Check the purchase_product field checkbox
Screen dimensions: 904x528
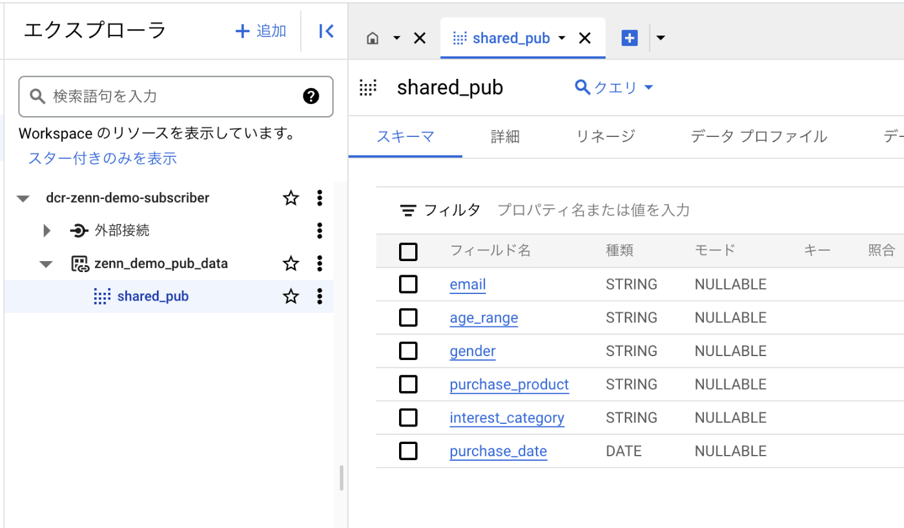[408, 385]
